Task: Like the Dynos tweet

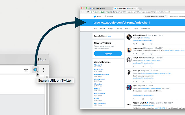Action: coord(151,99)
